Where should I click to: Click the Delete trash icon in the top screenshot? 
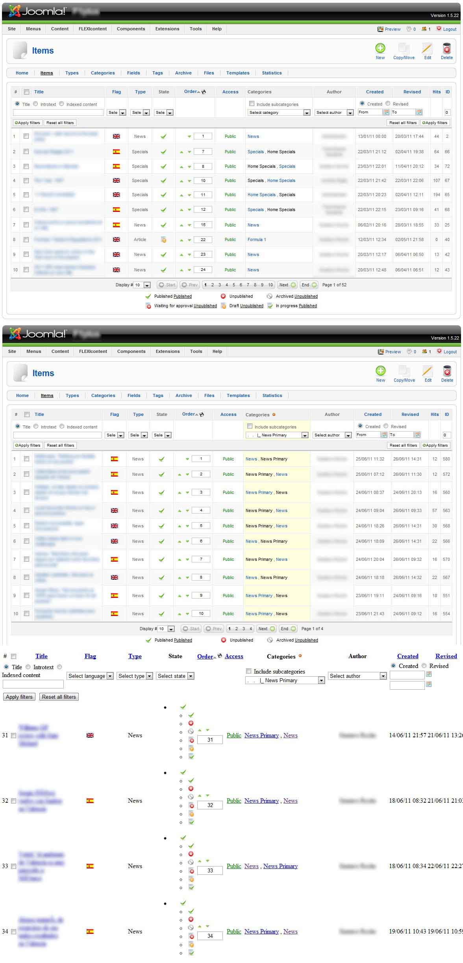click(446, 48)
